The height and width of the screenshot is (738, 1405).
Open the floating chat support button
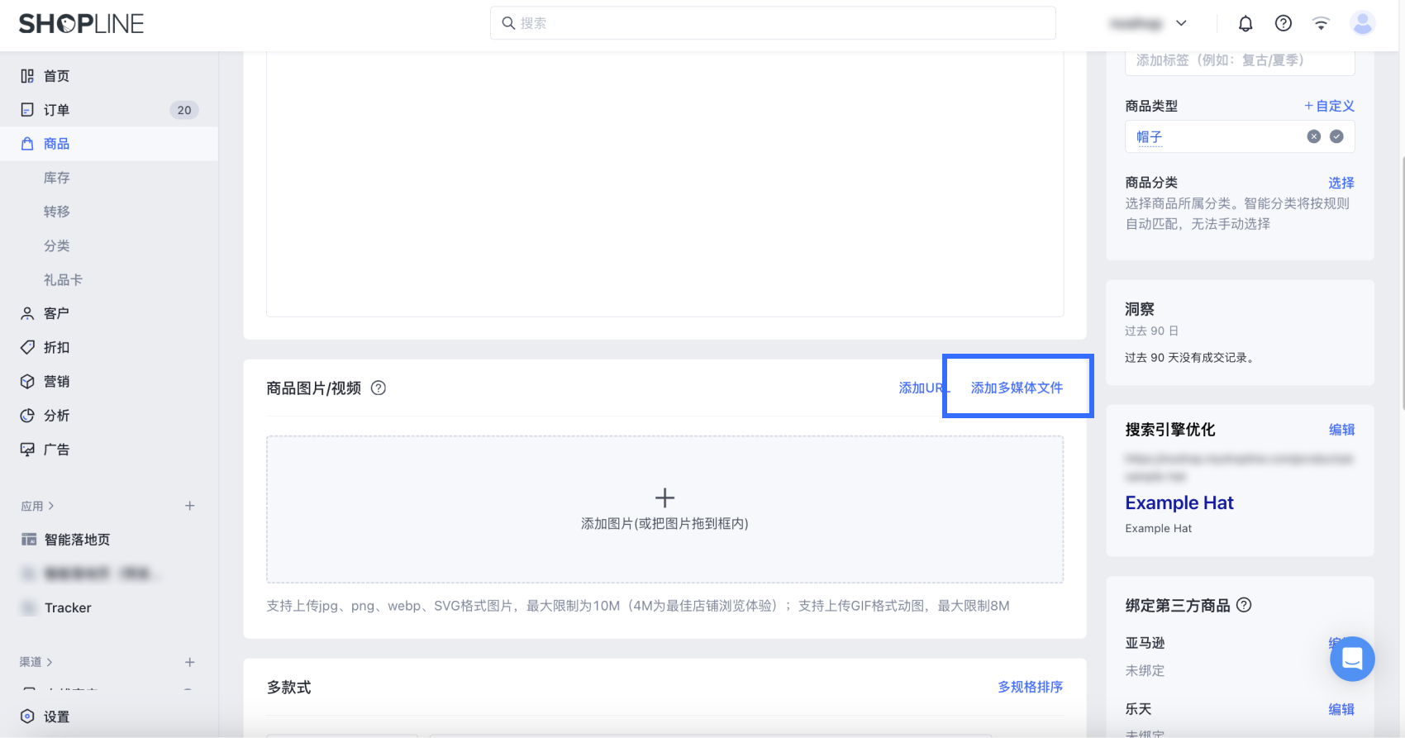click(x=1352, y=659)
